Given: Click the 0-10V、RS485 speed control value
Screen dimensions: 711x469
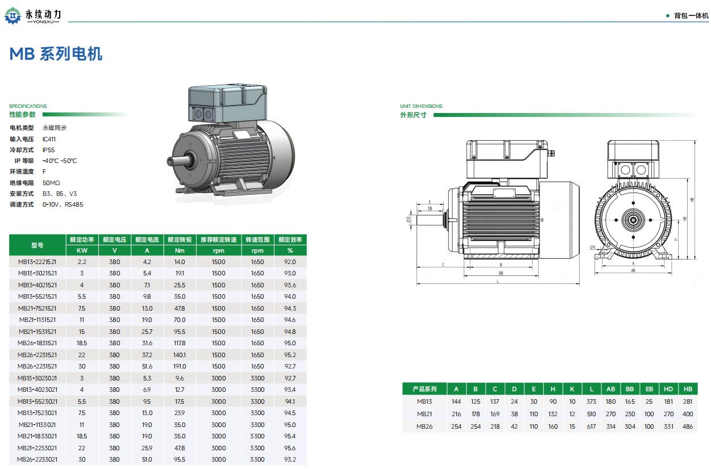Looking at the screenshot, I should 63,204.
